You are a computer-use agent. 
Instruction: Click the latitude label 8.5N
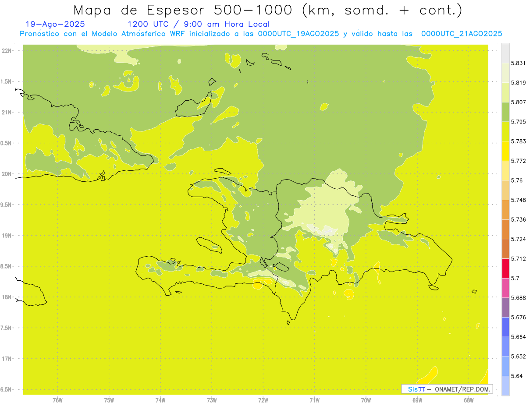click(7, 266)
